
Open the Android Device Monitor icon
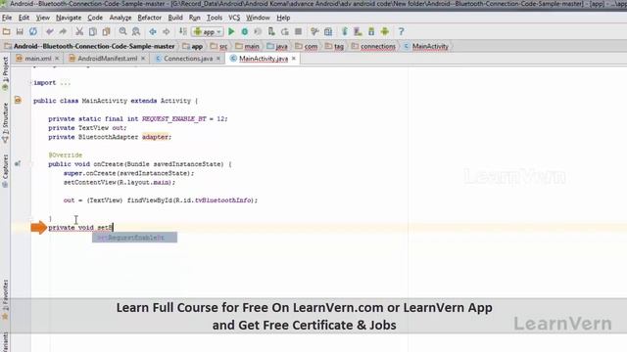(x=385, y=31)
